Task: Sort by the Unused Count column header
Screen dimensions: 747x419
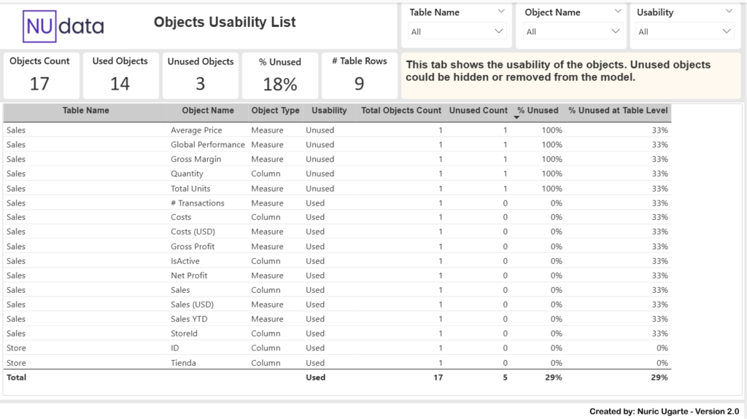Action: pos(478,111)
